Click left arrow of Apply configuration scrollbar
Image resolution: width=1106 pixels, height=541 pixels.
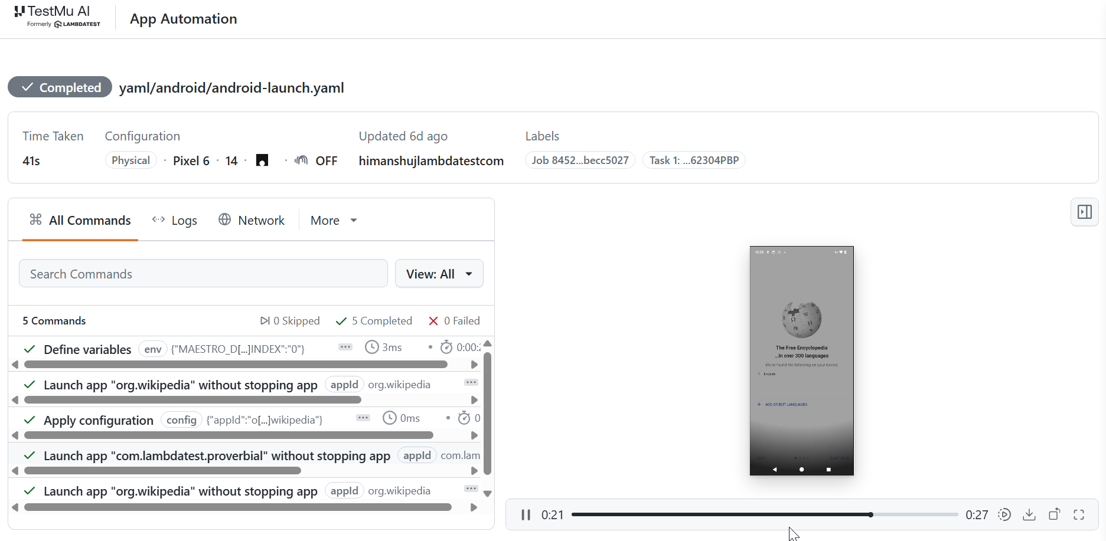click(x=15, y=435)
